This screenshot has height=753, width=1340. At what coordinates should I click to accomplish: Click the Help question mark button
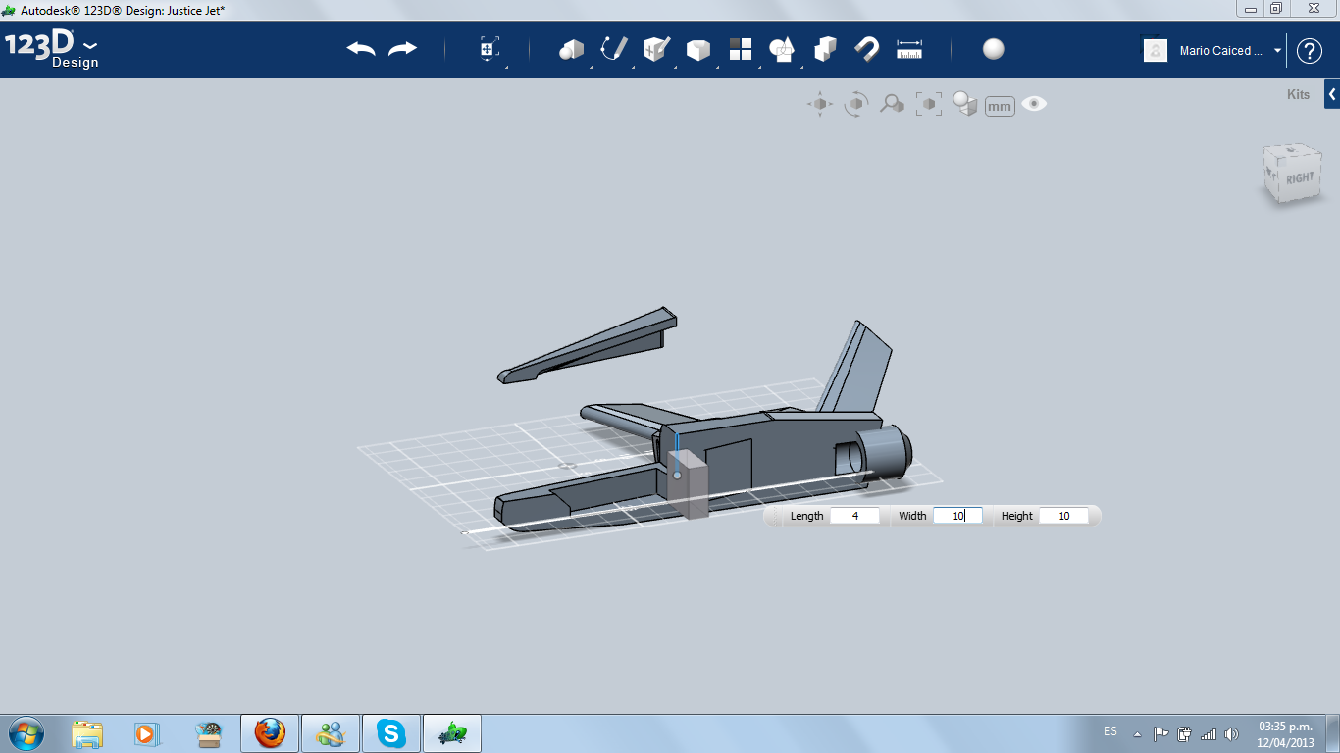coord(1310,51)
